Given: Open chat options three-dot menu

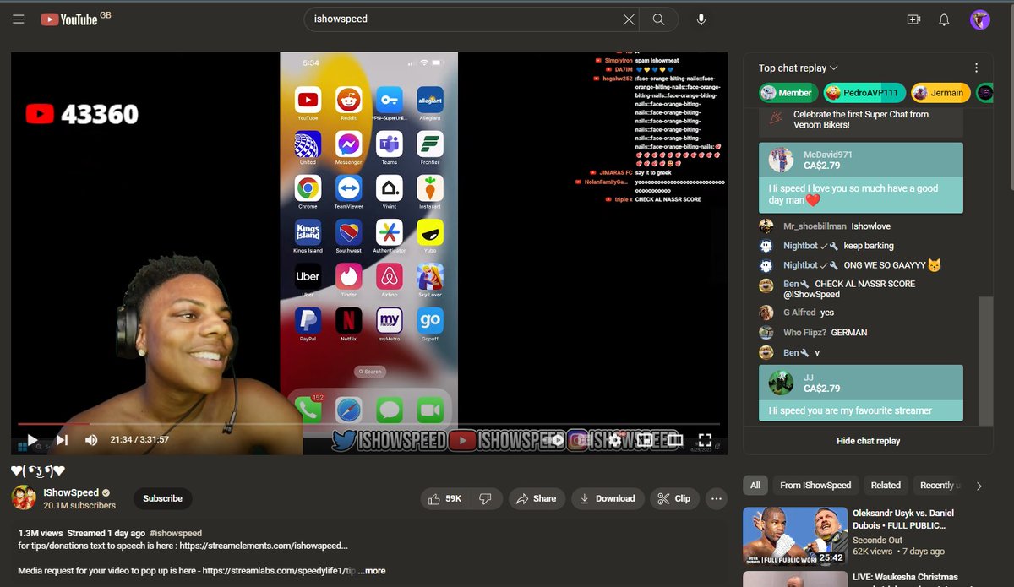Looking at the screenshot, I should [976, 68].
